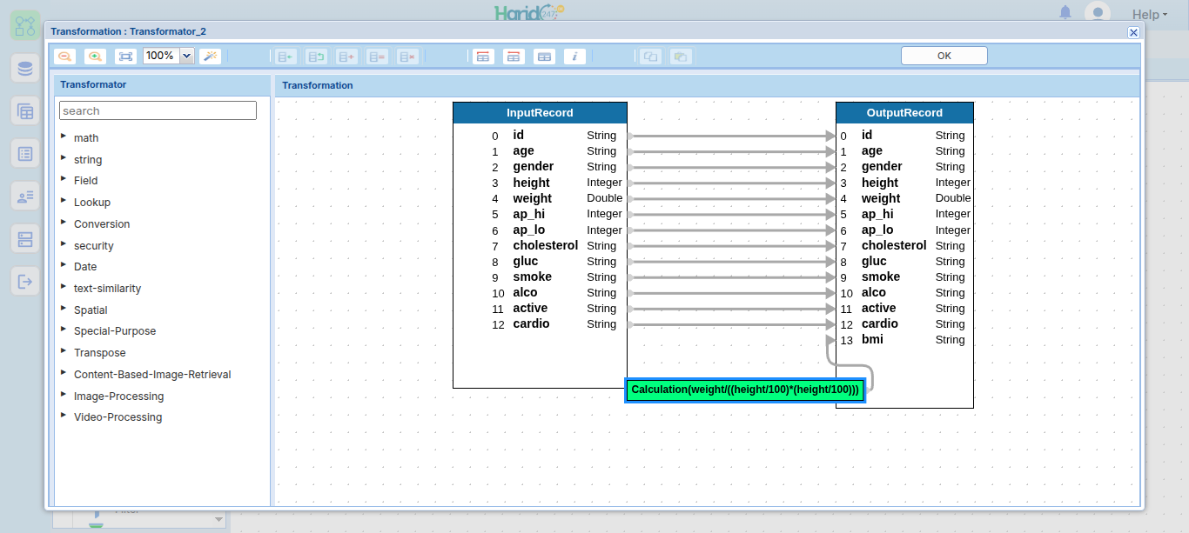
Task: Open the tables sidebar icon
Action: (25, 111)
